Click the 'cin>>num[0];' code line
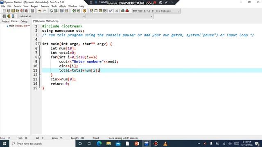 (x=63, y=79)
